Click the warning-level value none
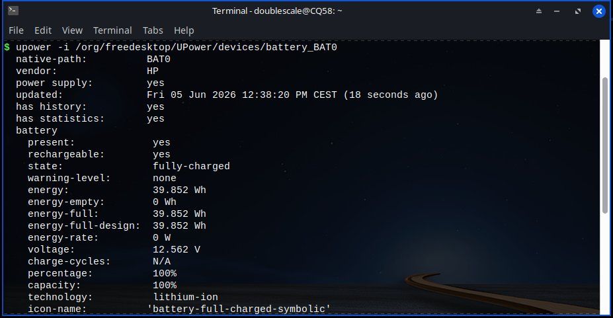Viewport: 613px width, 318px height. 165,178
